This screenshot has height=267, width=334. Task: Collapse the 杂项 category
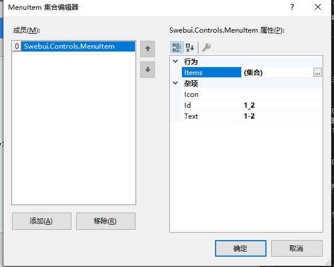point(176,83)
